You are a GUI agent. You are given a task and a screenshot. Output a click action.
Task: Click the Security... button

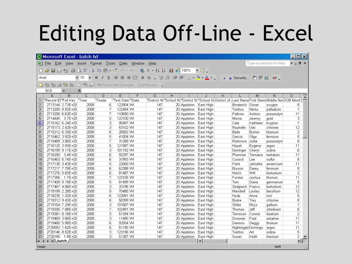241,78
